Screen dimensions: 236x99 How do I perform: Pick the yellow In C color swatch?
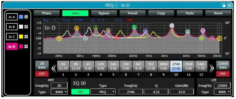(21, 37)
